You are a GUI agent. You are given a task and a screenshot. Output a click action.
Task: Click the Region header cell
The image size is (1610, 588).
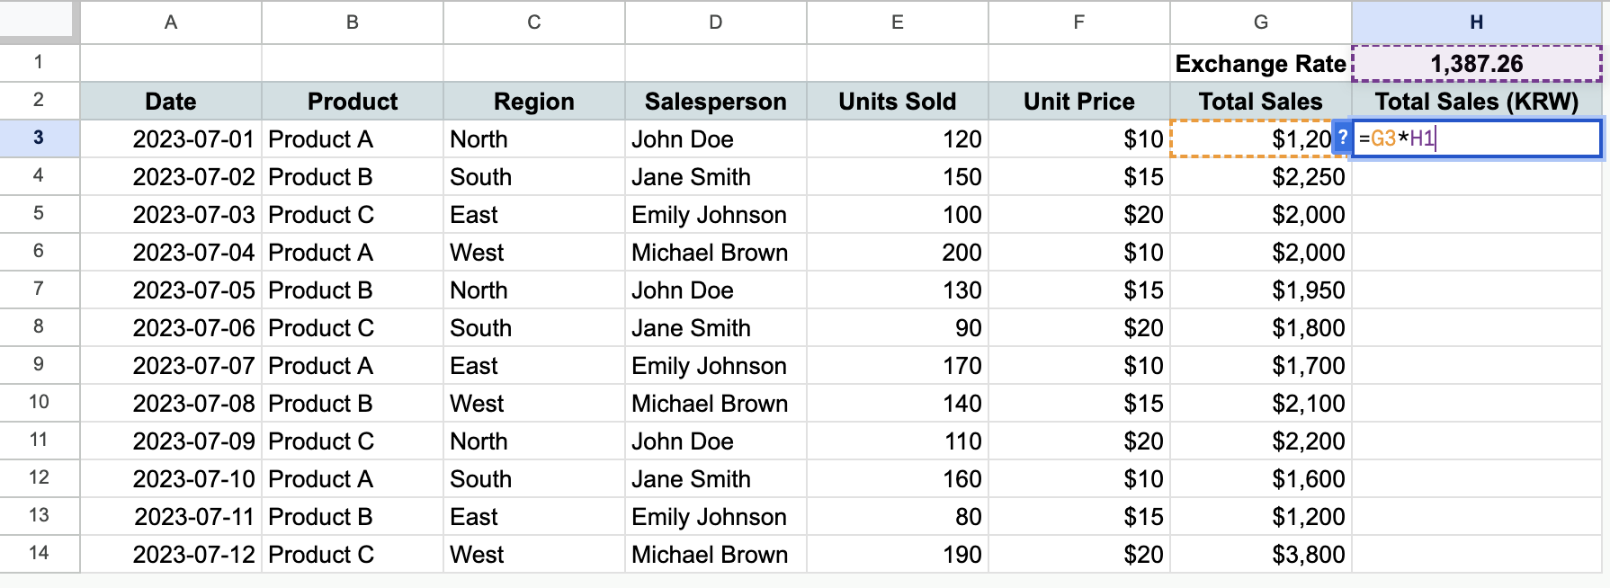click(534, 101)
